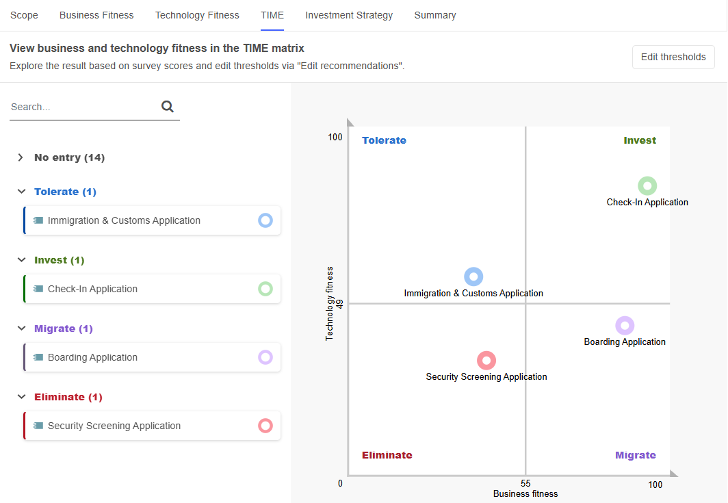This screenshot has width=728, height=503.
Task: Click blue Immigration & Customs bubble in matrix
Action: pyautogui.click(x=473, y=276)
